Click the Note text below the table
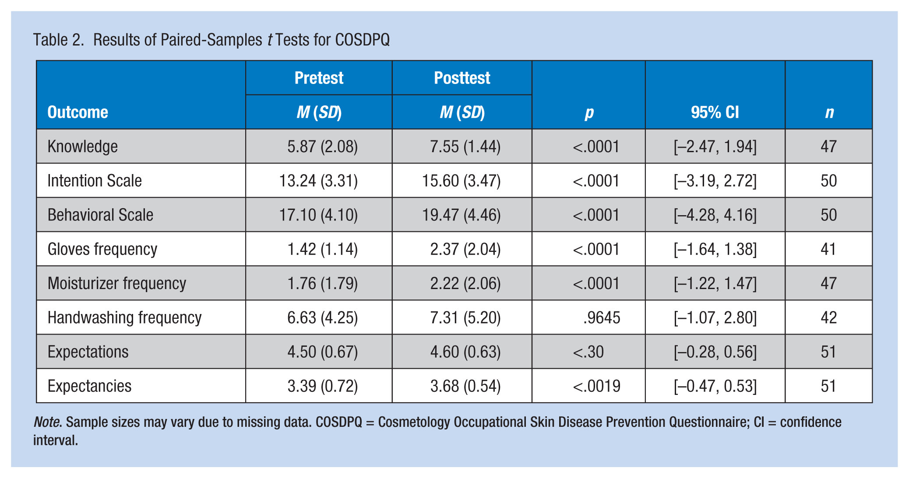Image resolution: width=909 pixels, height=478 pixels. click(437, 431)
